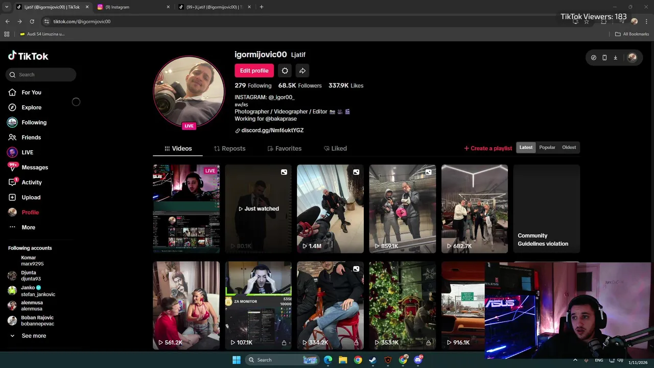Click the browser forward arrow
This screenshot has height=368, width=654.
pyautogui.click(x=19, y=21)
